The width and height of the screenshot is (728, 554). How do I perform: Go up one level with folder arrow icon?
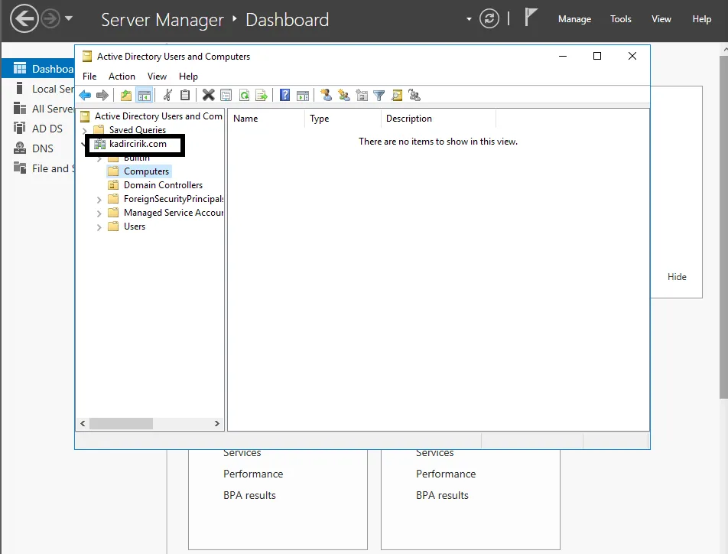[126, 96]
